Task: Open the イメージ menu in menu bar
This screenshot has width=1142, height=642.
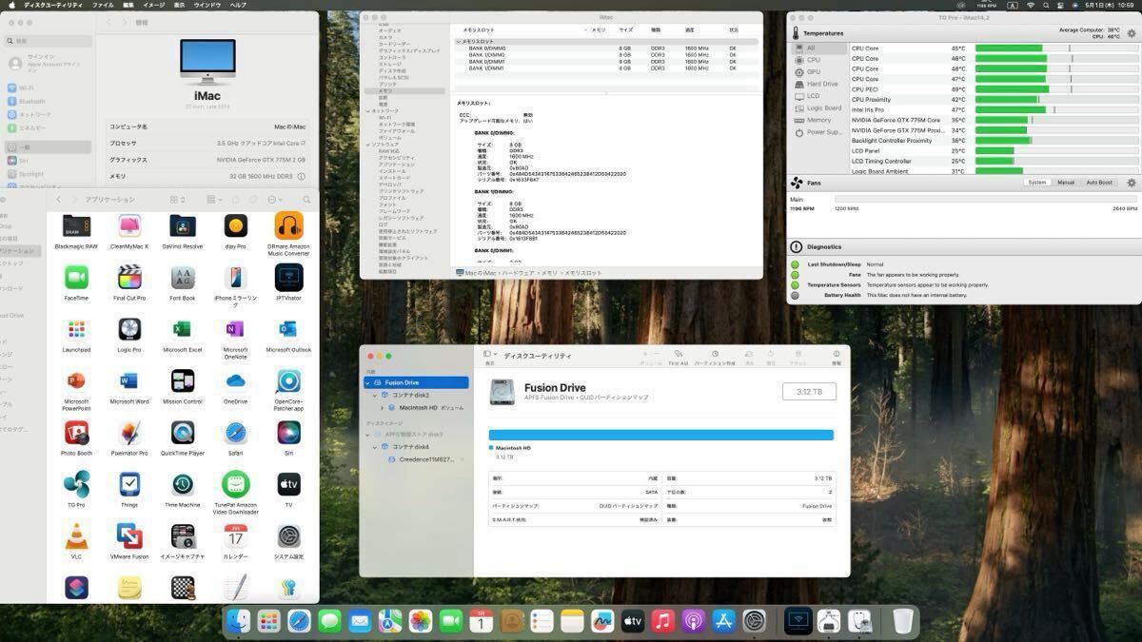Action: [153, 5]
